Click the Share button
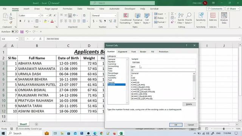242x136 pixels. tap(233, 9)
